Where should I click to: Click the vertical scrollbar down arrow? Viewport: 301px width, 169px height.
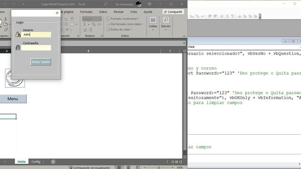coord(185,157)
